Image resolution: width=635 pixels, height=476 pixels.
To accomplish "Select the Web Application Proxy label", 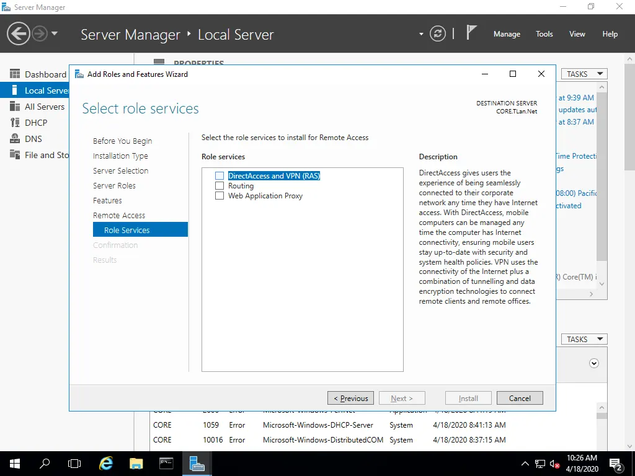I will click(x=265, y=195).
